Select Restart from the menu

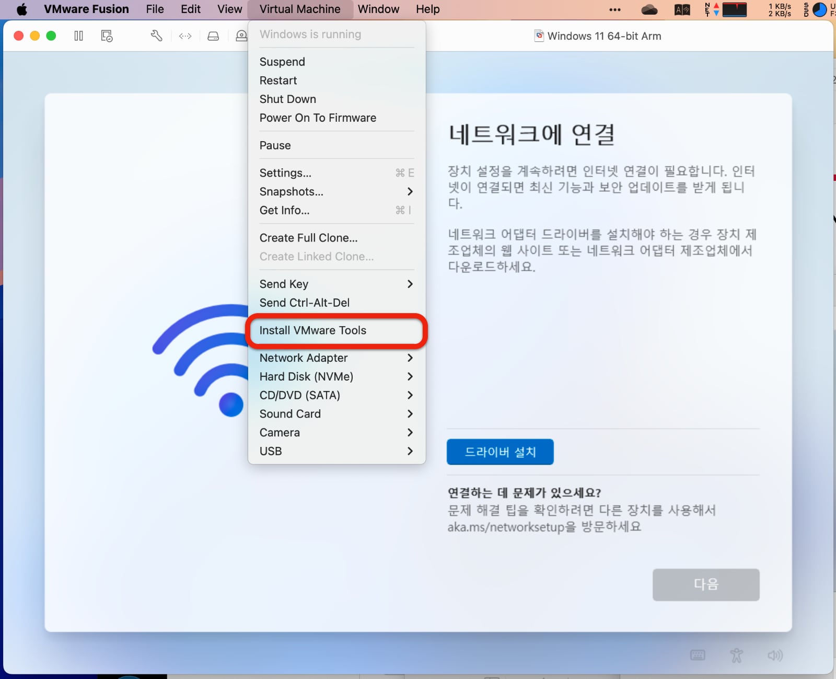pos(336,80)
